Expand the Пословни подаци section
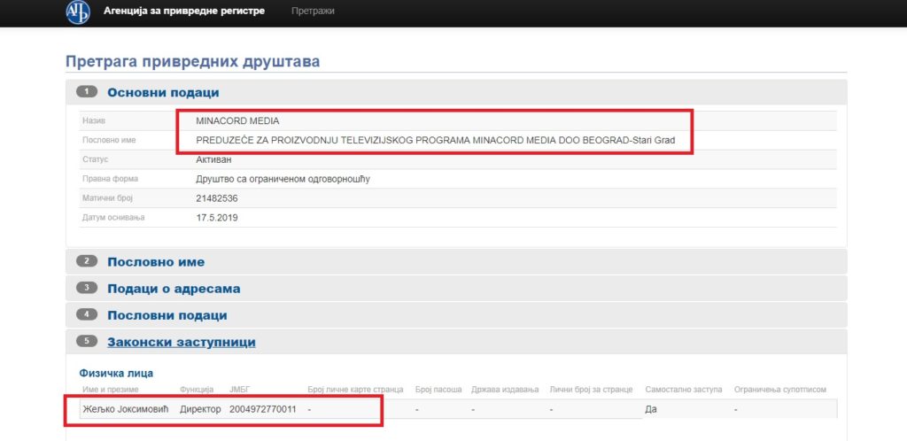The width and height of the screenshot is (907, 441). tap(167, 315)
